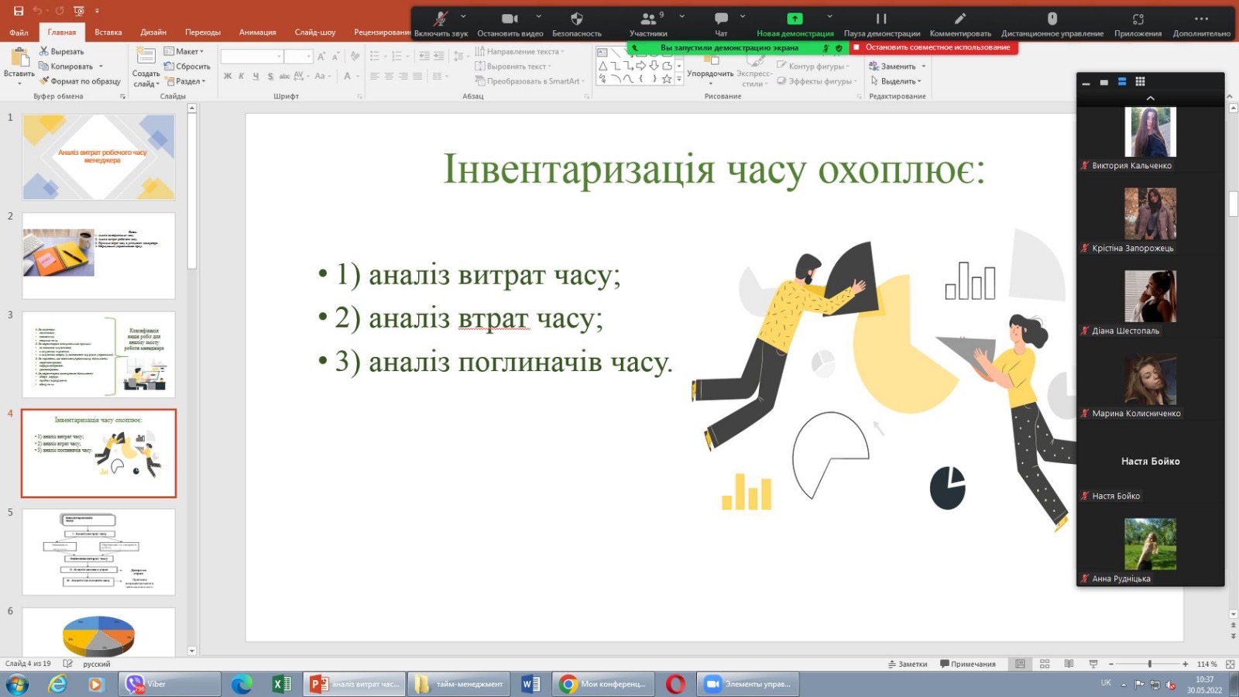Screen dimensions: 1239x697
Task: Start slideshow from status bar
Action: tap(1093, 664)
